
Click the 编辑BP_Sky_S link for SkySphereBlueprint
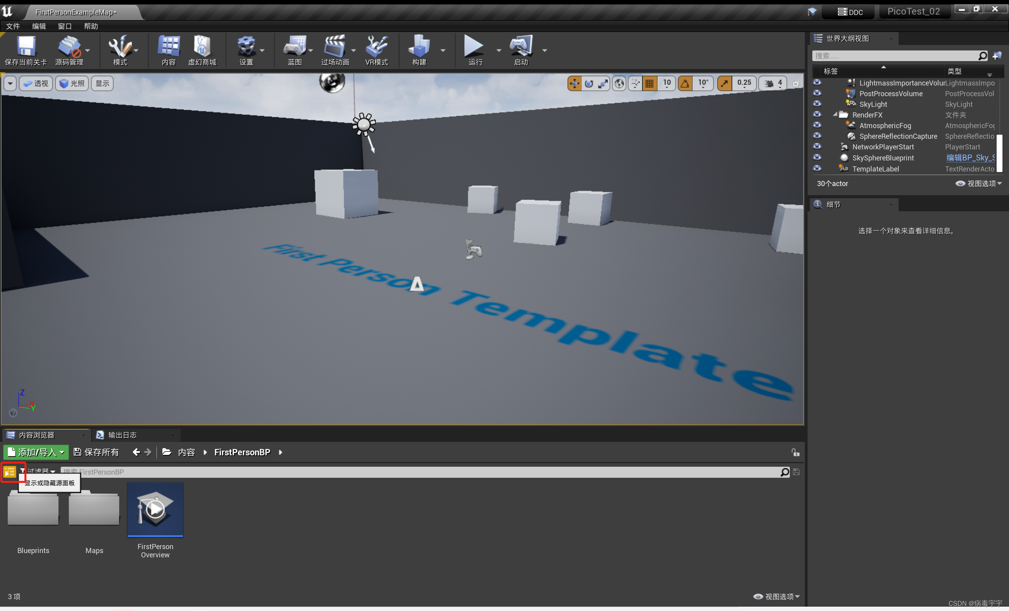point(970,158)
